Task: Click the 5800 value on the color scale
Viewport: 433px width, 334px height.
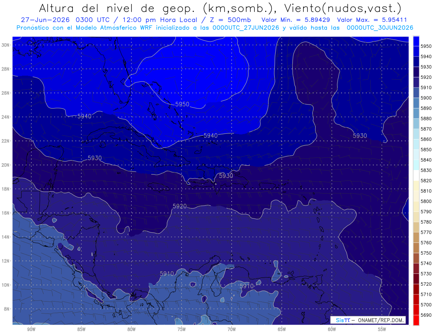Action: point(426,201)
